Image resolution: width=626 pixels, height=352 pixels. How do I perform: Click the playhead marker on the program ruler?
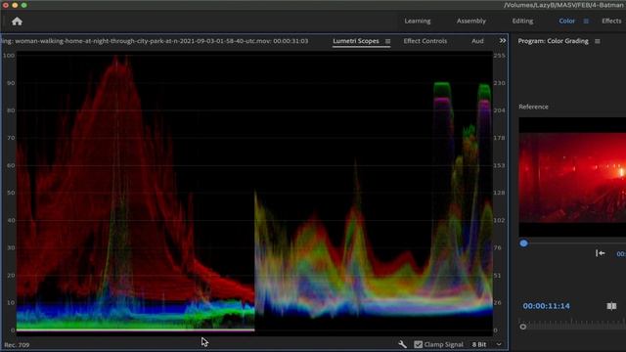[x=523, y=327]
